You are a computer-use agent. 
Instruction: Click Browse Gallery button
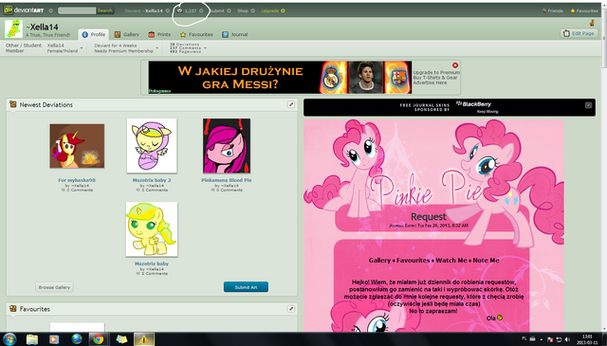pos(55,287)
